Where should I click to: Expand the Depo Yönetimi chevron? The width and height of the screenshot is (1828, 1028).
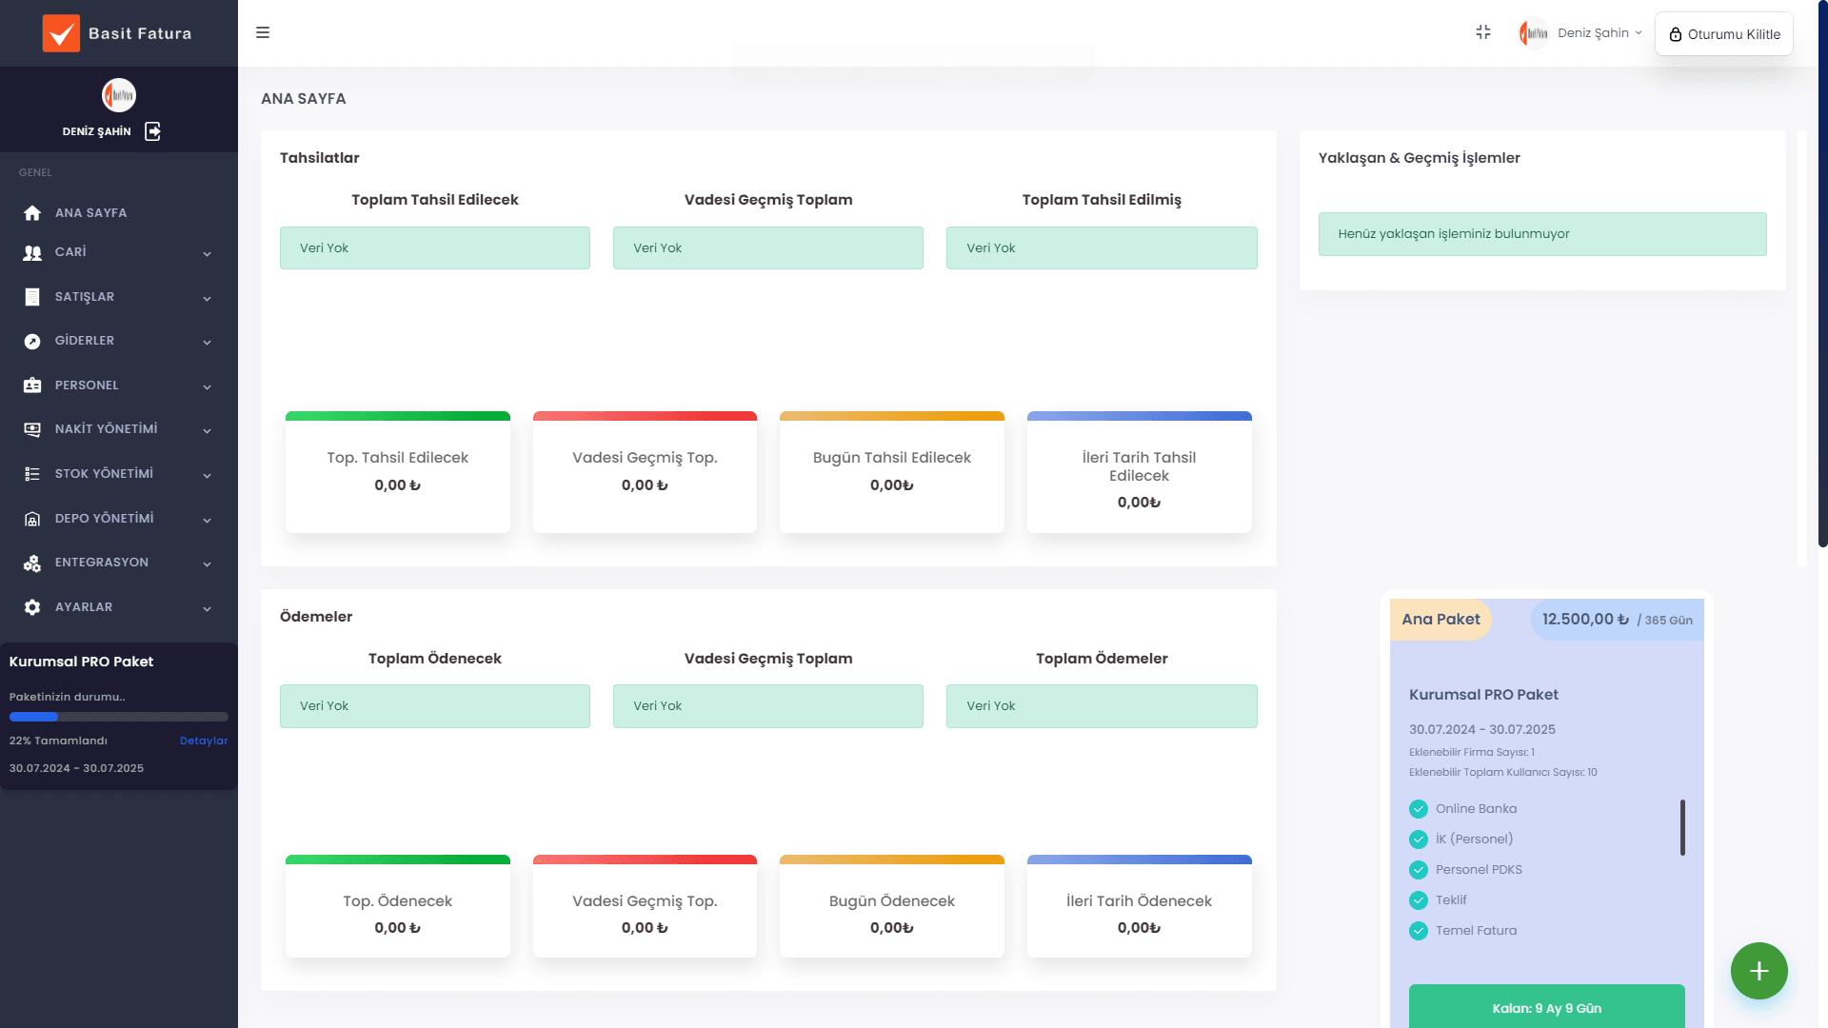pyautogui.click(x=207, y=521)
